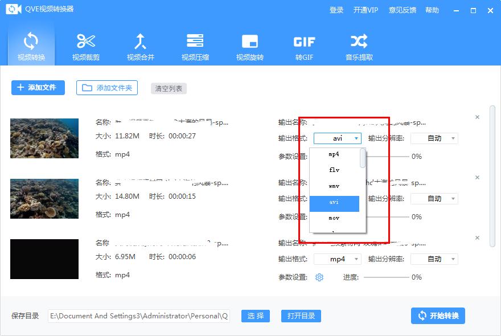
Task: Click the 帮助 menu item
Action: pos(432,10)
